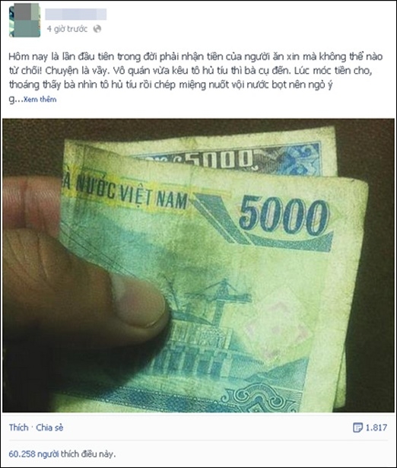This screenshot has width=397, height=468.
Task: Open the 5000 banknote photo
Action: click(x=198, y=266)
